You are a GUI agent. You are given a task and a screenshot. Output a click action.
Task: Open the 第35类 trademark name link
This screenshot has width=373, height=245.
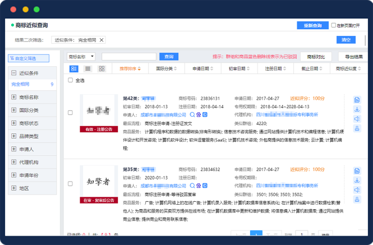coord(148,170)
